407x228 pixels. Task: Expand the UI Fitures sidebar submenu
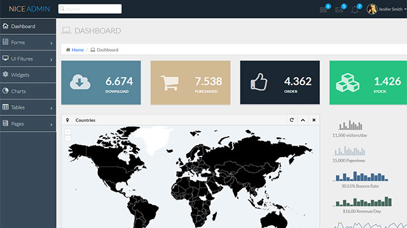(x=28, y=59)
